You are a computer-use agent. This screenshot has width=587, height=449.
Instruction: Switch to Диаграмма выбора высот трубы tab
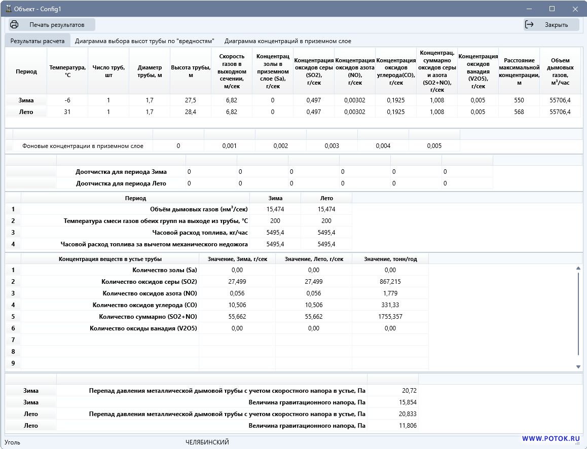tap(144, 41)
